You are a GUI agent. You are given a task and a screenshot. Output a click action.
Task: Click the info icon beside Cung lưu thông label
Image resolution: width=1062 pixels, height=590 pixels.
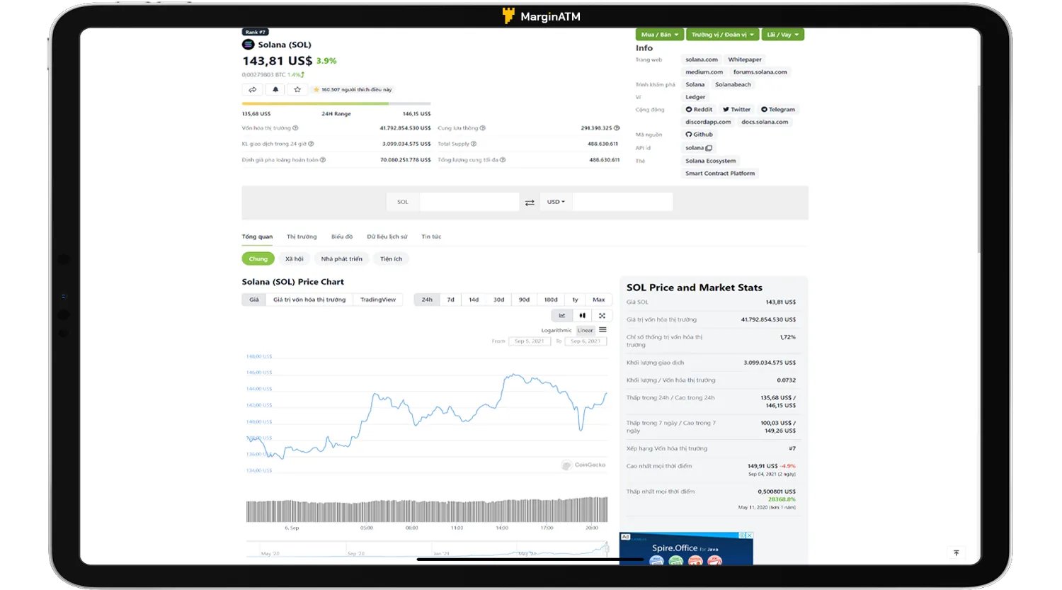click(483, 128)
